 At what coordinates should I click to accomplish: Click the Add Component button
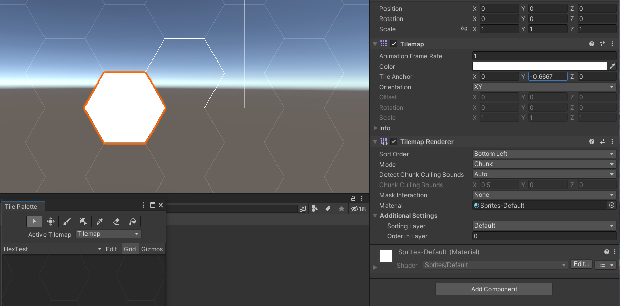[x=494, y=289]
